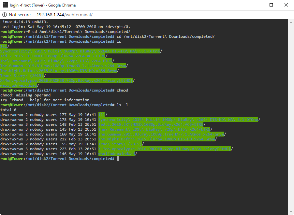
Task: Click Synchronicity 2015 folder in first ls output
Action: (x=80, y=51)
